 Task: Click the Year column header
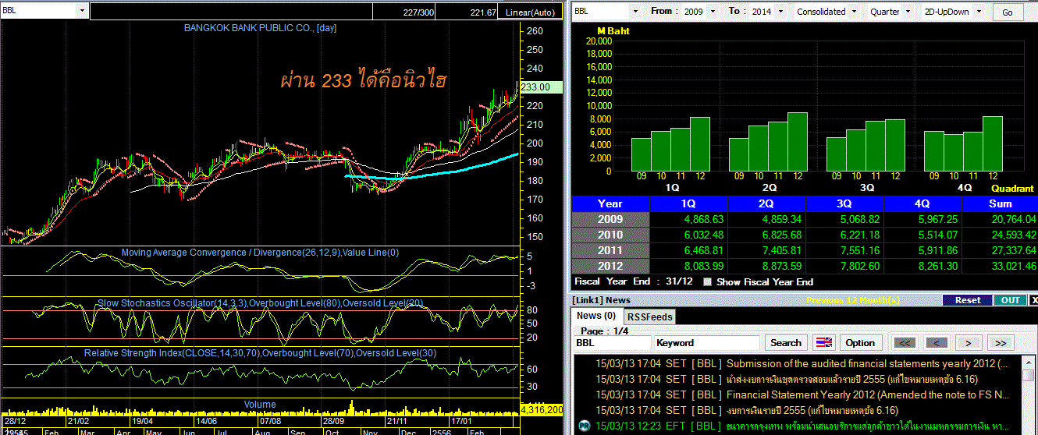click(x=610, y=204)
